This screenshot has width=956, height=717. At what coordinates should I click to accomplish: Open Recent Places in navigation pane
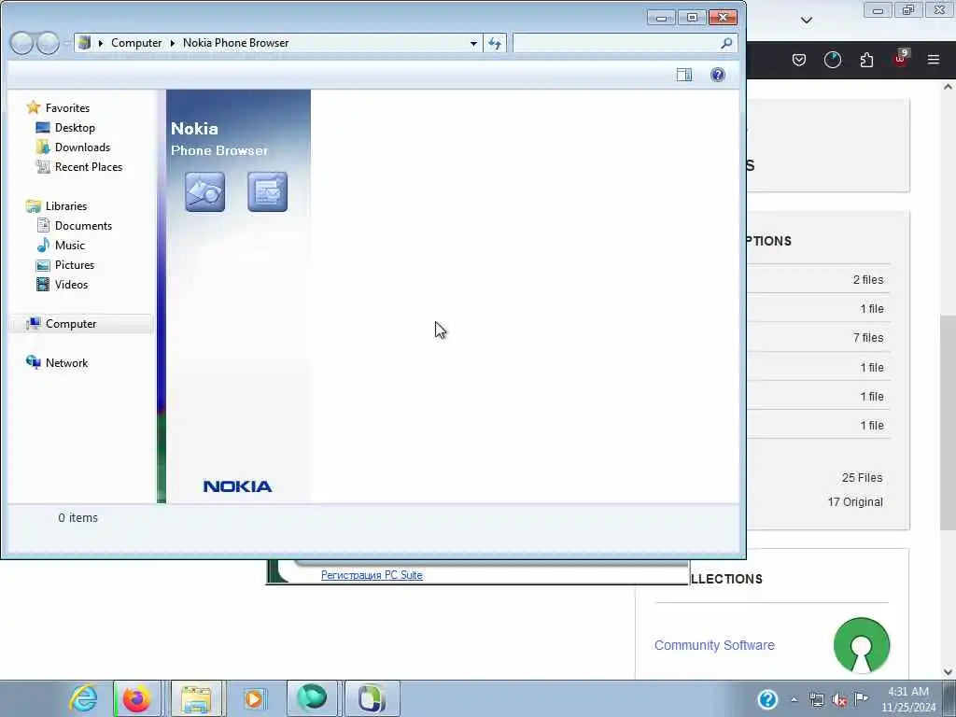89,166
